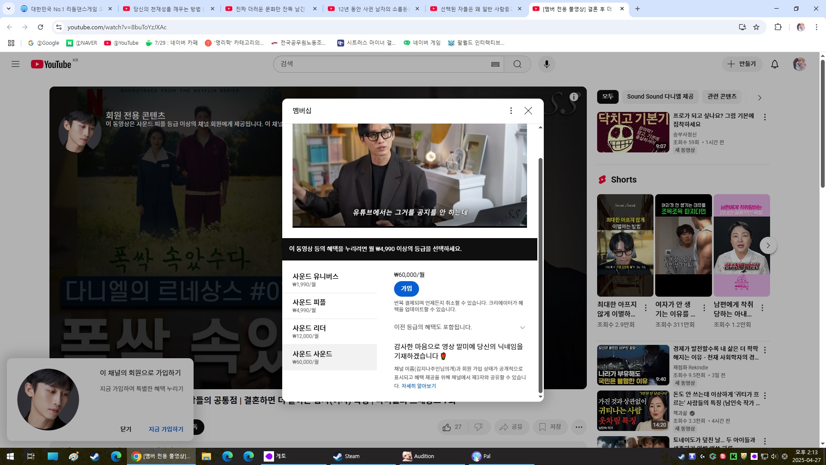Screen dimensions: 826x465
Task: Select the 관련 콘텐츠 filter chip
Action: coord(722,97)
